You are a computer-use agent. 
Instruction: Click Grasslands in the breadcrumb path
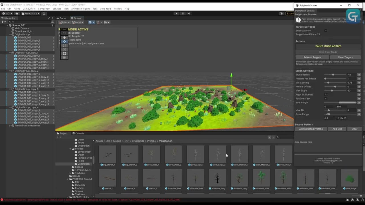[x=138, y=141]
